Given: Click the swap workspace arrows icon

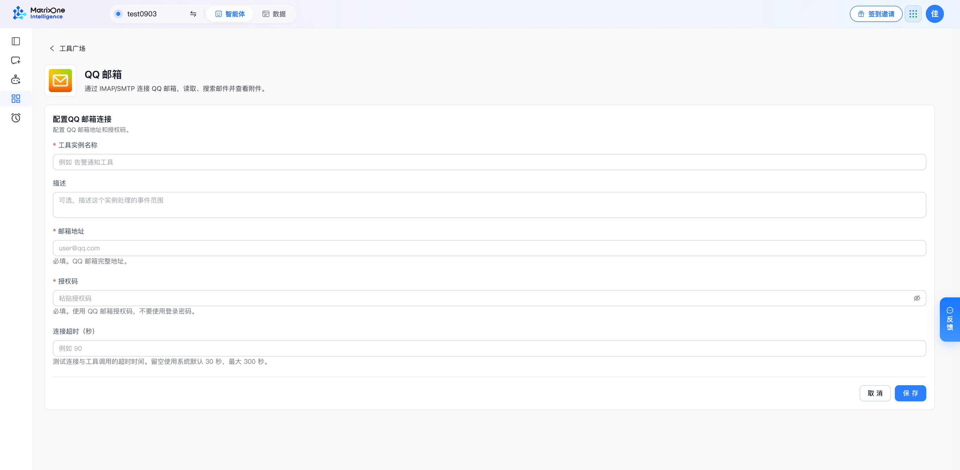Looking at the screenshot, I should tap(193, 14).
